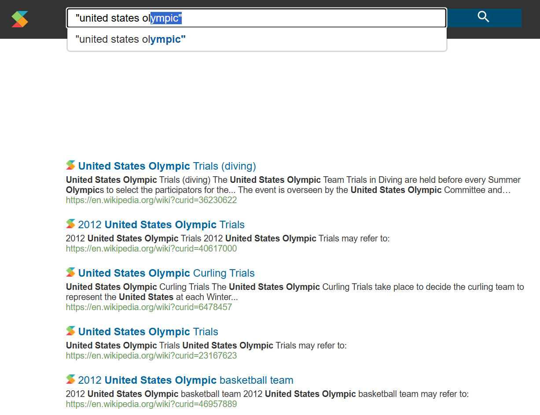Click the magnifying glass search button
This screenshot has width=540, height=415.
pyautogui.click(x=484, y=18)
